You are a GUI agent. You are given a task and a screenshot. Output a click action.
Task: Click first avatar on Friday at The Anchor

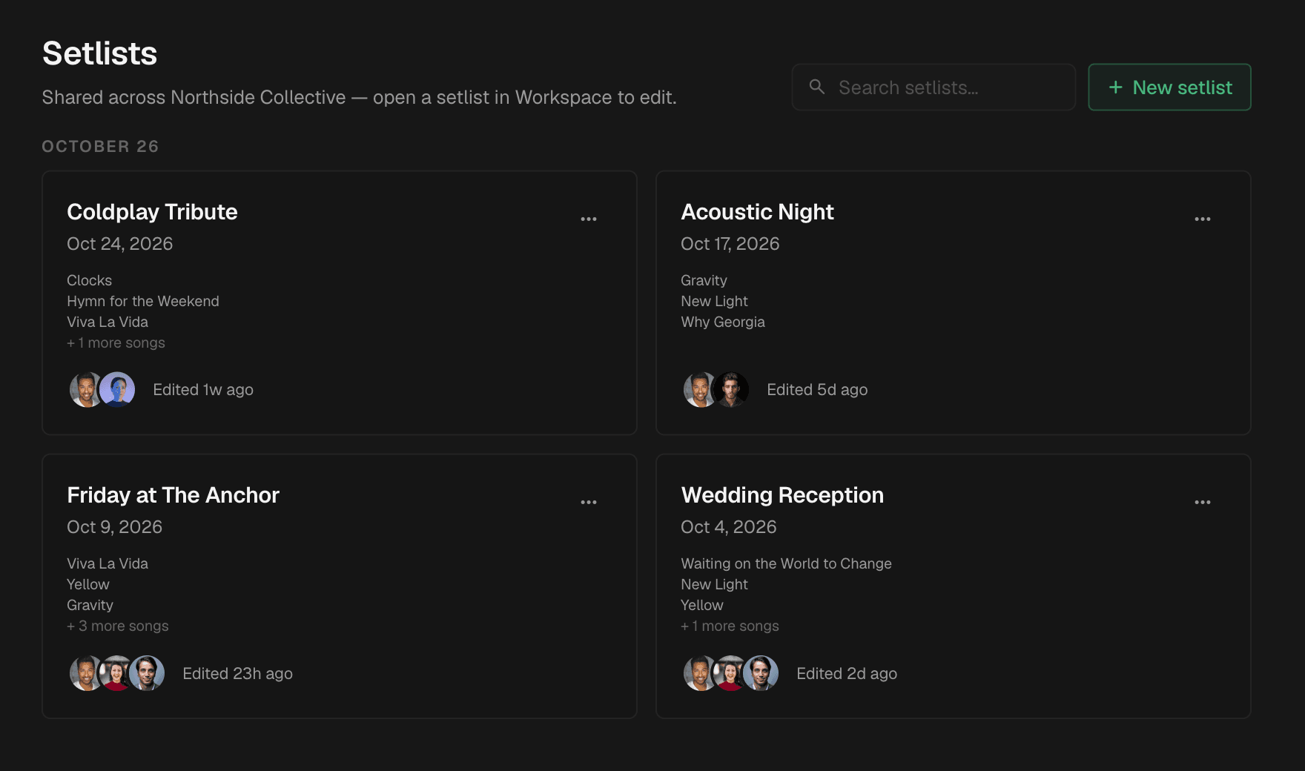[x=85, y=673]
